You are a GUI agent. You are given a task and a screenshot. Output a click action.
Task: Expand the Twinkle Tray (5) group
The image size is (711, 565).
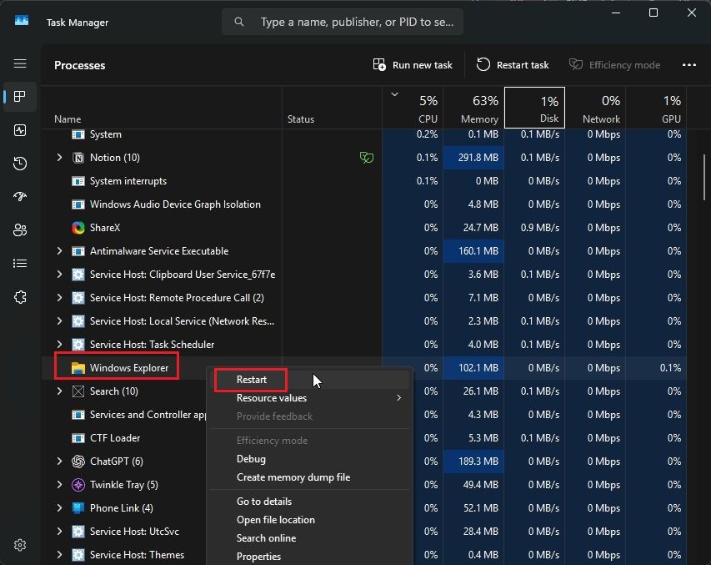(x=59, y=485)
